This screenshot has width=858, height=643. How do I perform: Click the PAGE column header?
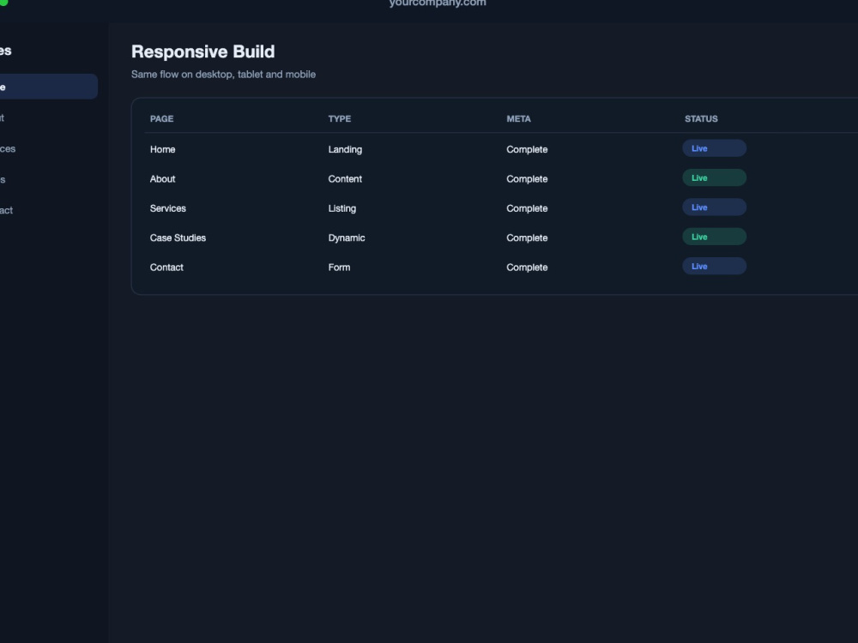[x=161, y=118]
